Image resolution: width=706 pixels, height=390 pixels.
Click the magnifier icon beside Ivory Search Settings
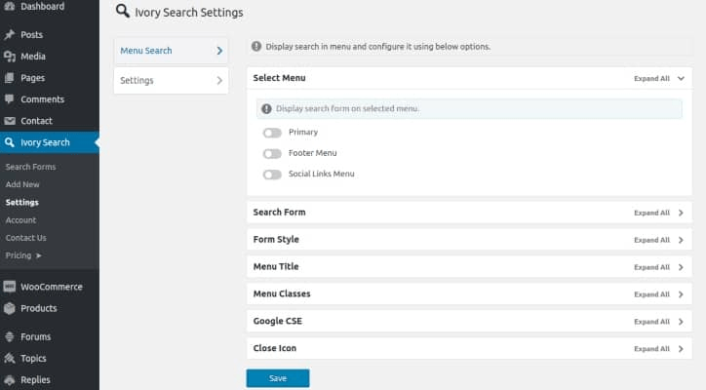pyautogui.click(x=123, y=11)
